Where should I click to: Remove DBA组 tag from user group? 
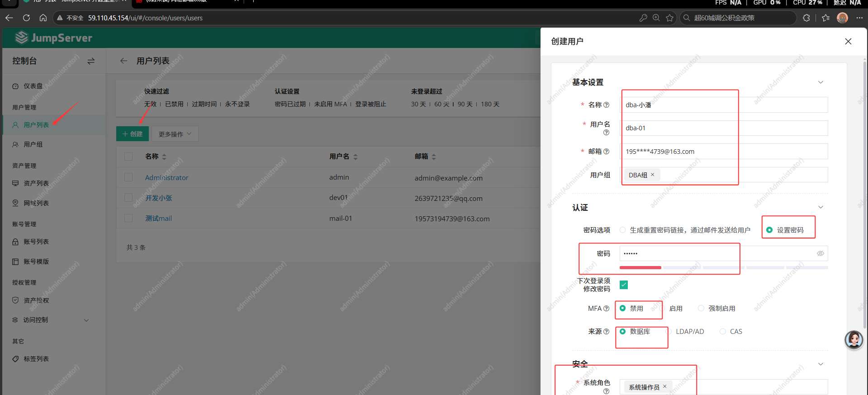coord(652,175)
